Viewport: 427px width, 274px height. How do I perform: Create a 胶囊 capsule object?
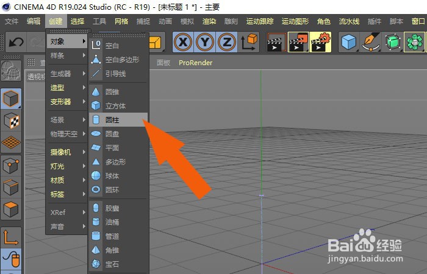118,208
